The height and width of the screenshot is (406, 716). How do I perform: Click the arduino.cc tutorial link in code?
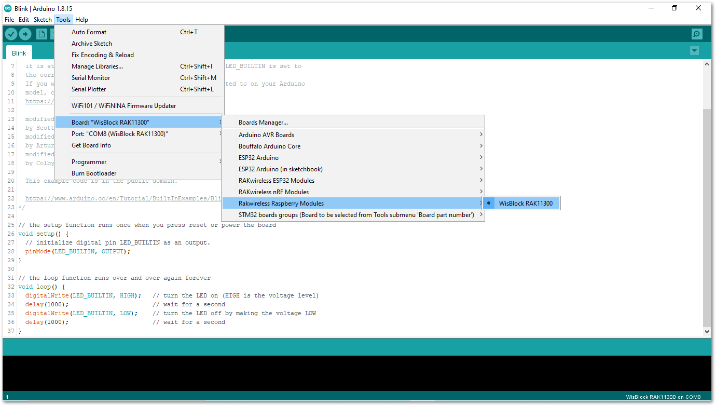[x=123, y=198]
